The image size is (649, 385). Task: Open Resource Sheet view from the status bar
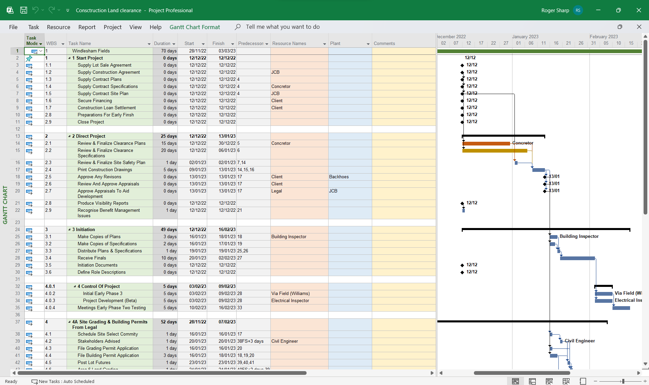pos(566,381)
